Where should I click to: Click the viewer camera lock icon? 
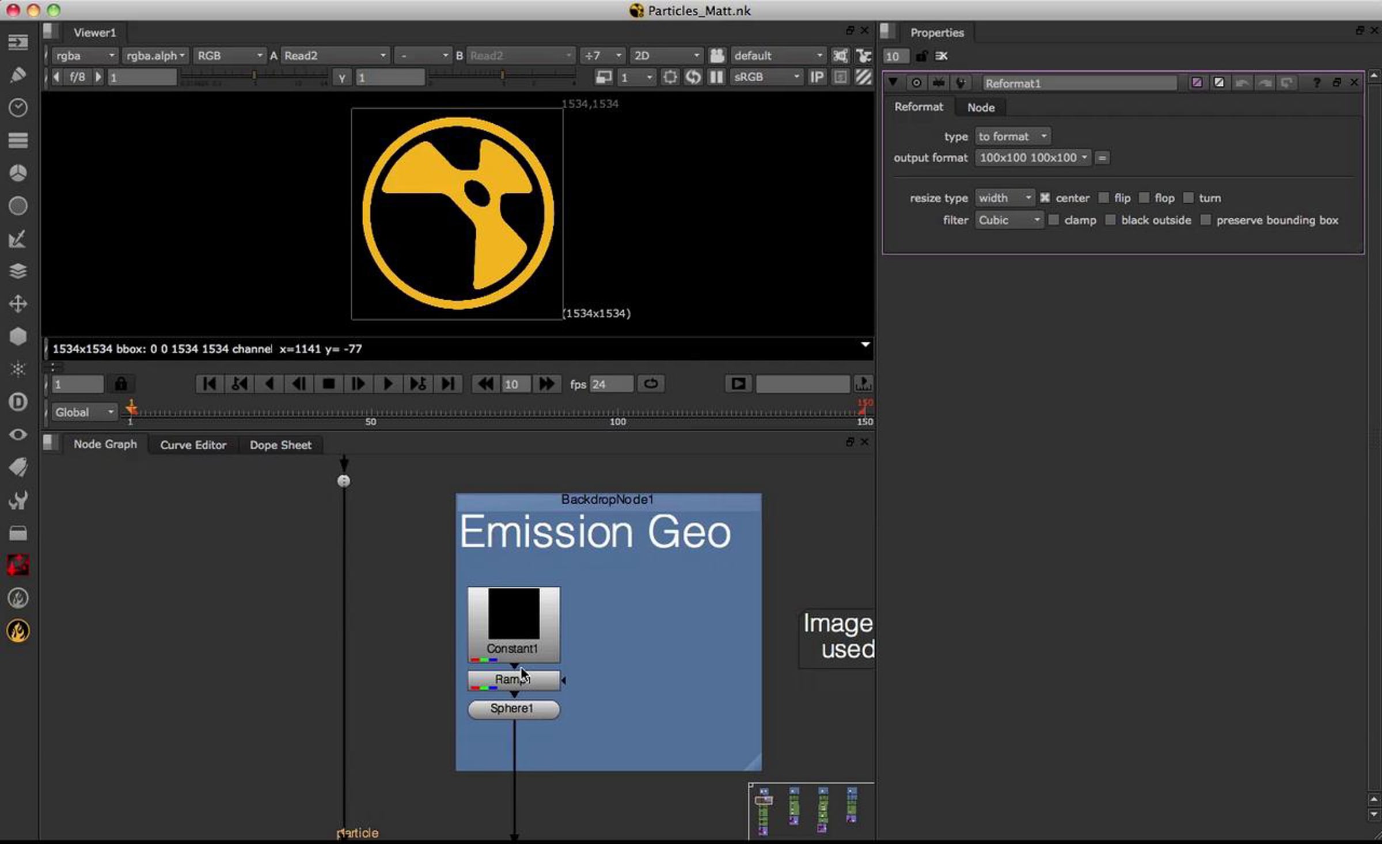click(717, 55)
